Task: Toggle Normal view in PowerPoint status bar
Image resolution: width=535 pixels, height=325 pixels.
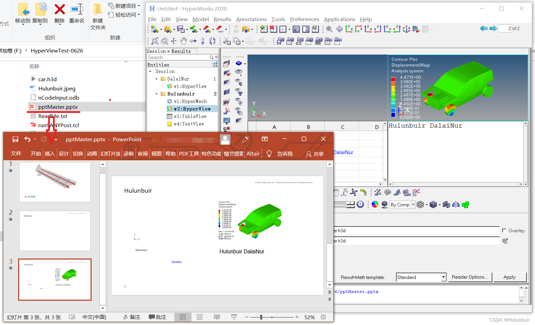Action: click(183, 317)
